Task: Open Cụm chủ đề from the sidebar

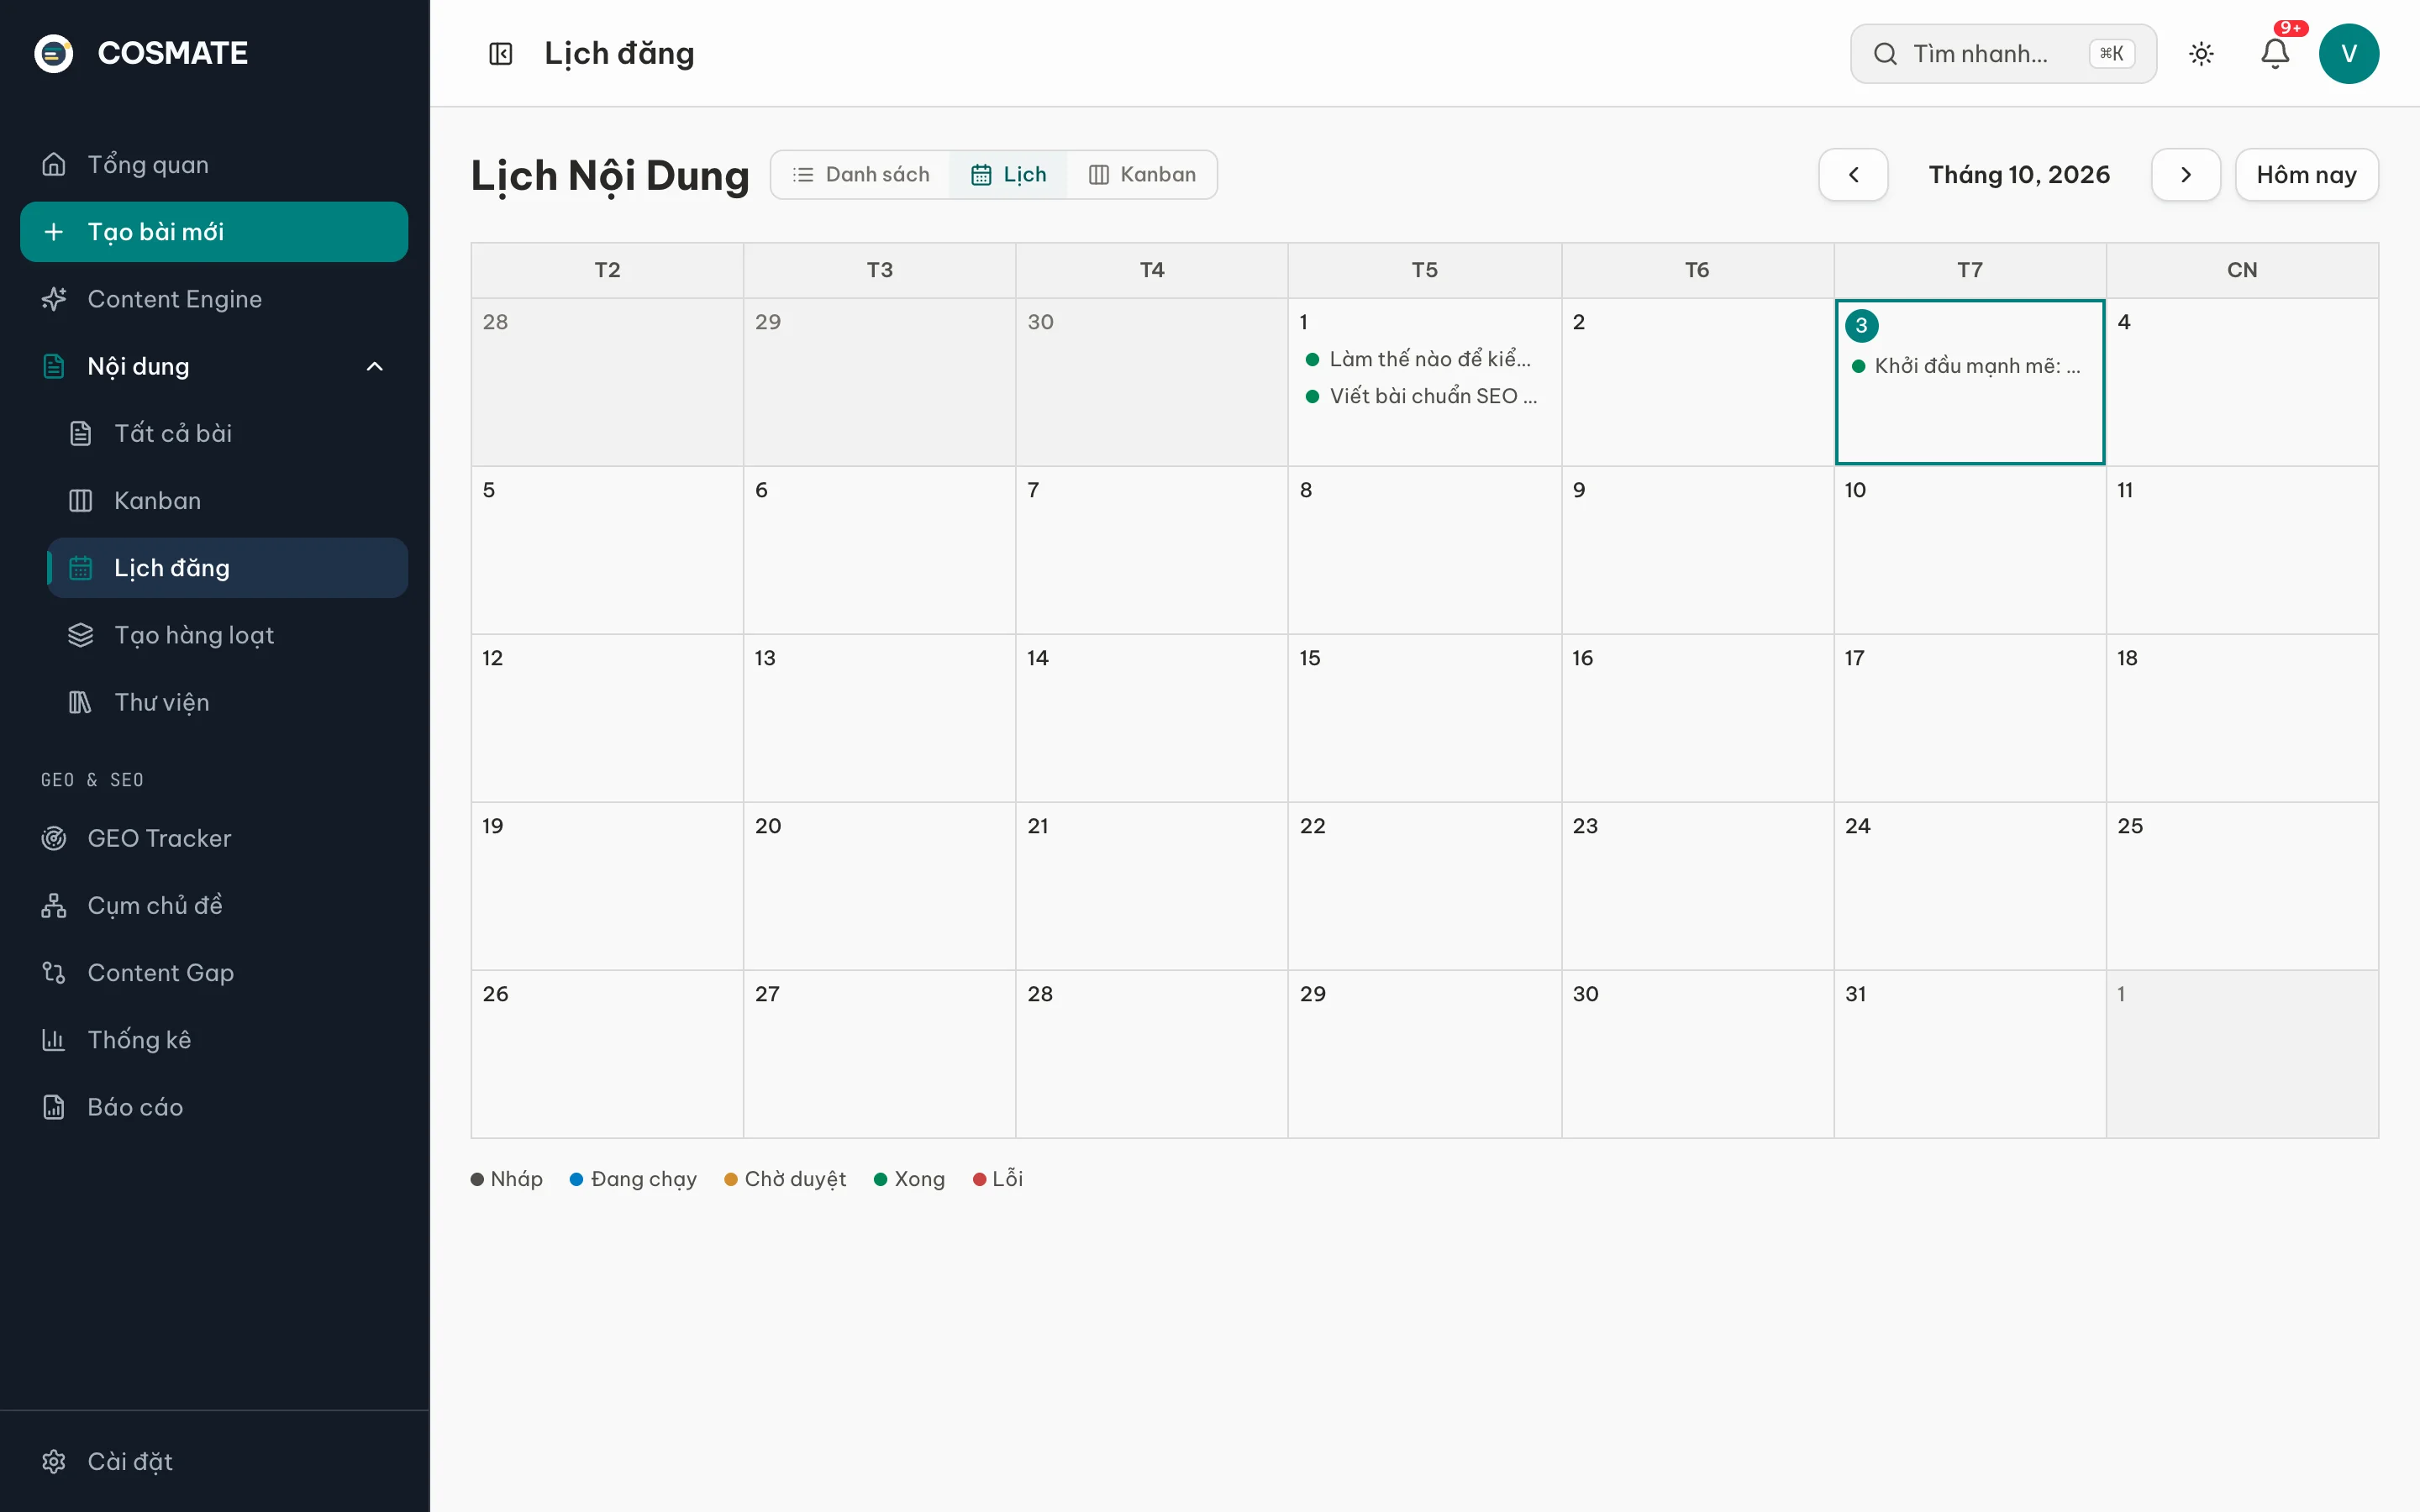Action: (214, 905)
